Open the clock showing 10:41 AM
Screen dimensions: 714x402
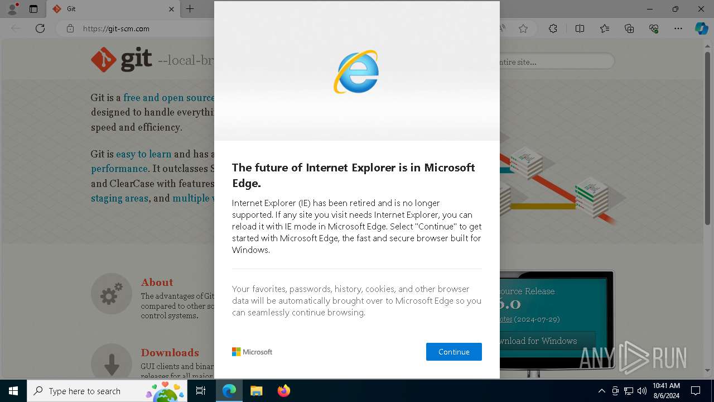666,391
